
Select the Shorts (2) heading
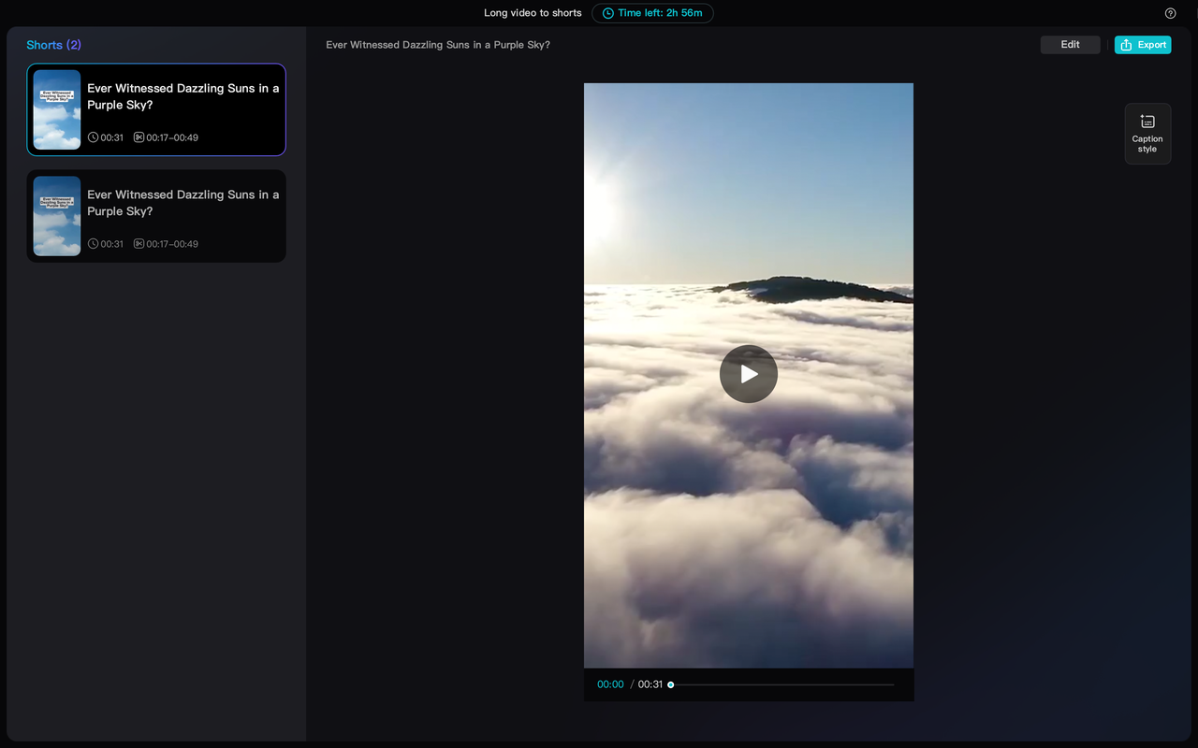(x=53, y=45)
